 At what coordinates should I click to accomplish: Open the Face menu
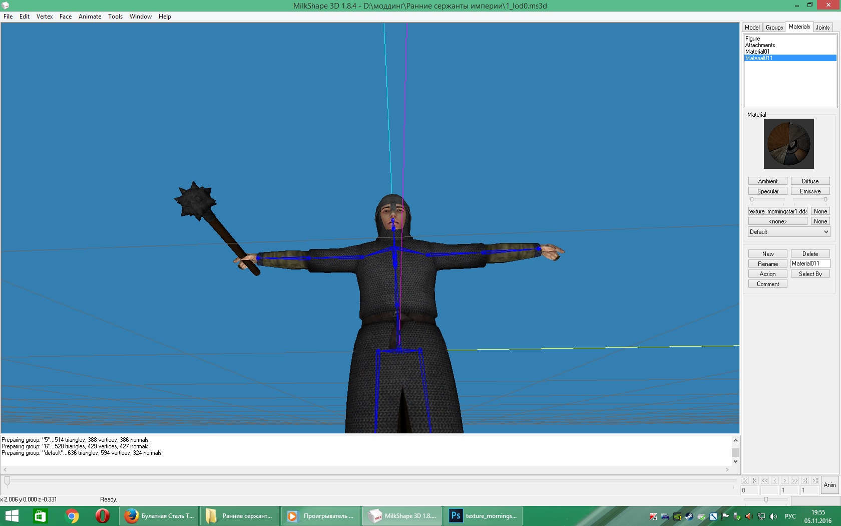pyautogui.click(x=66, y=17)
